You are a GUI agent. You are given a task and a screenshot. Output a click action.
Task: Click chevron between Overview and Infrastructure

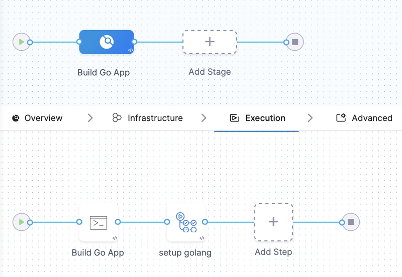[90, 118]
